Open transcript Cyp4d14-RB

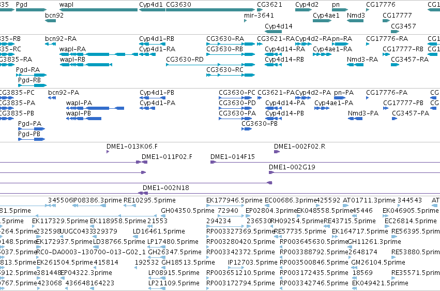pyautogui.click(x=284, y=60)
